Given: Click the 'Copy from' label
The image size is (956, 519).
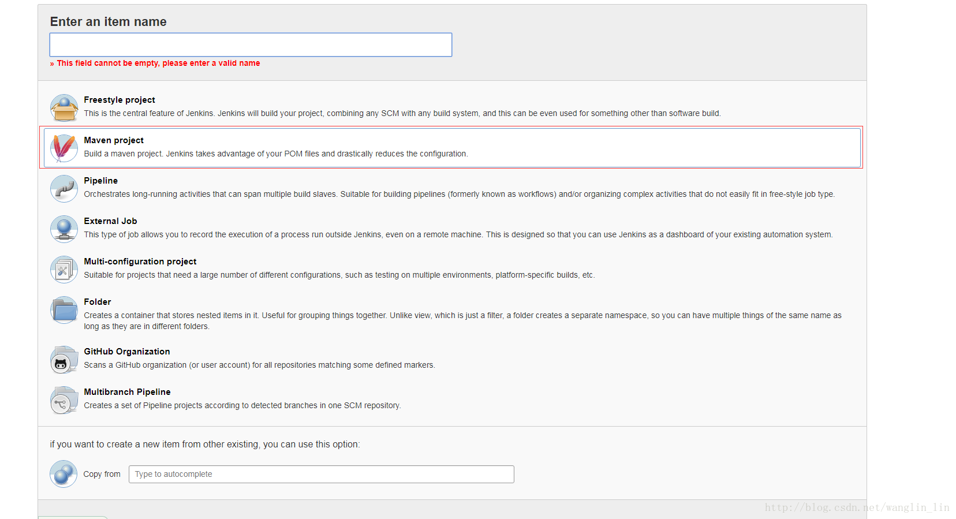Looking at the screenshot, I should [102, 474].
